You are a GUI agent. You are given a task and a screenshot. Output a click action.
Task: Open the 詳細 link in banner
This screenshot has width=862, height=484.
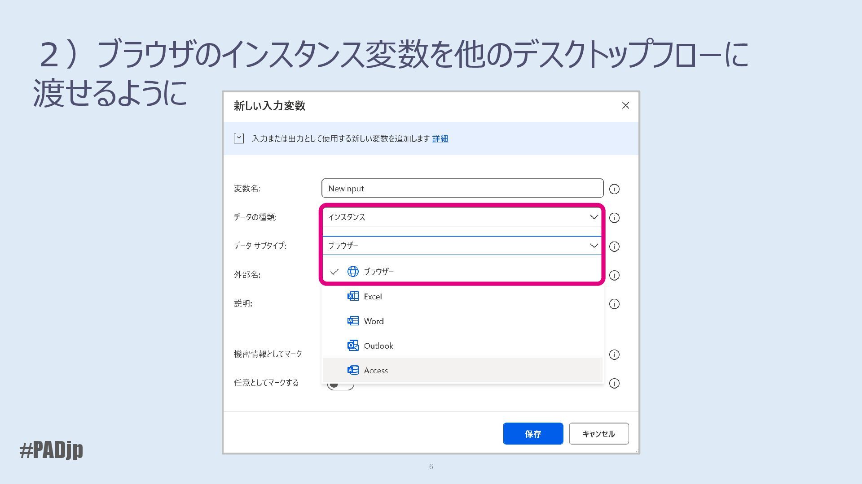440,139
